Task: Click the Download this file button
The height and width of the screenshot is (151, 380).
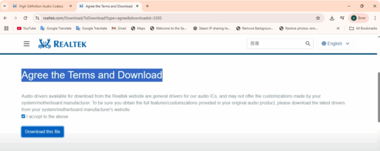Action: pyautogui.click(x=43, y=132)
